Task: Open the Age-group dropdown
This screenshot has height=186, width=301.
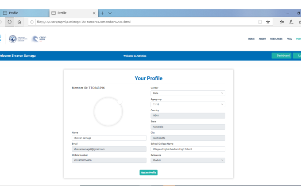Action: click(x=188, y=105)
